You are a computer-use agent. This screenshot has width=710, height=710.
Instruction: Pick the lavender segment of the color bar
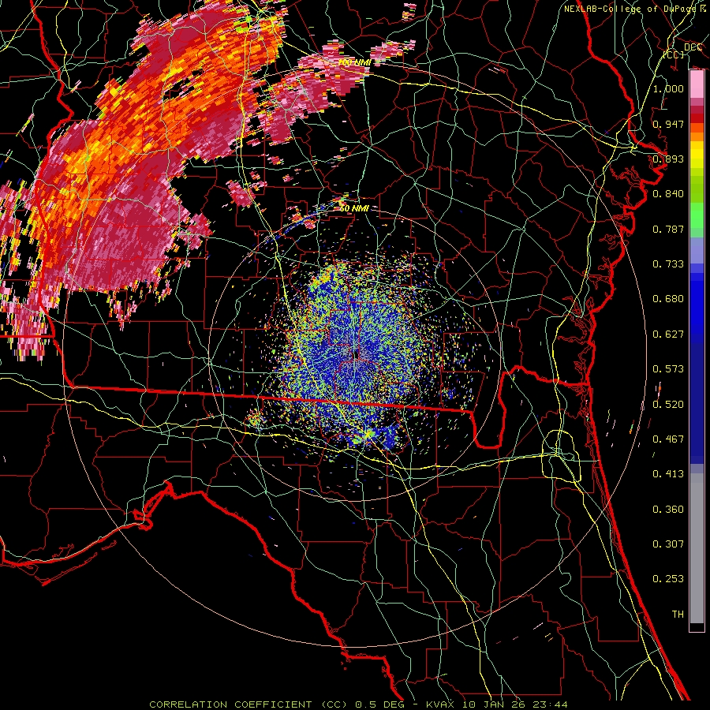[x=697, y=251]
